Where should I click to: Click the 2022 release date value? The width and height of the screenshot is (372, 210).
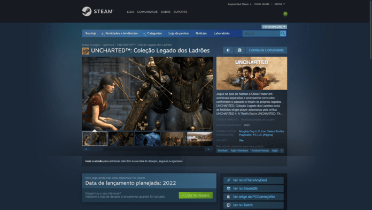click(246, 125)
